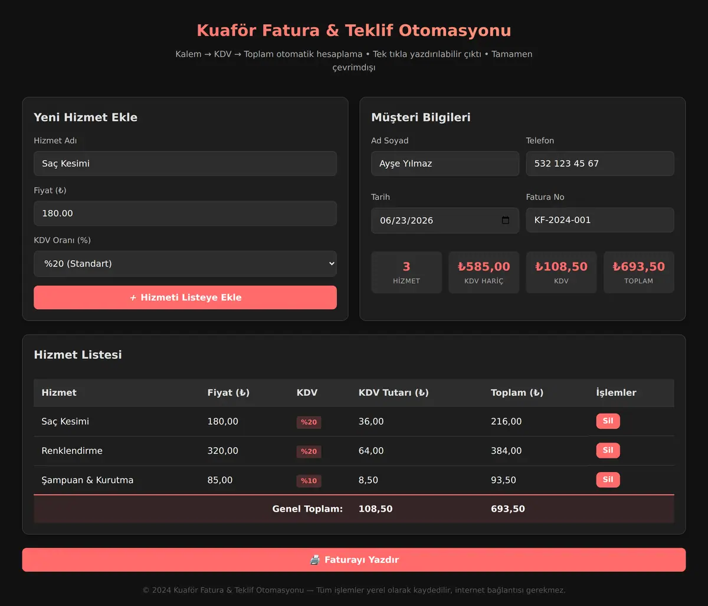Viewport: 708px width, 606px height.
Task: Click the İşlemler column header
Action: pyautogui.click(x=616, y=393)
